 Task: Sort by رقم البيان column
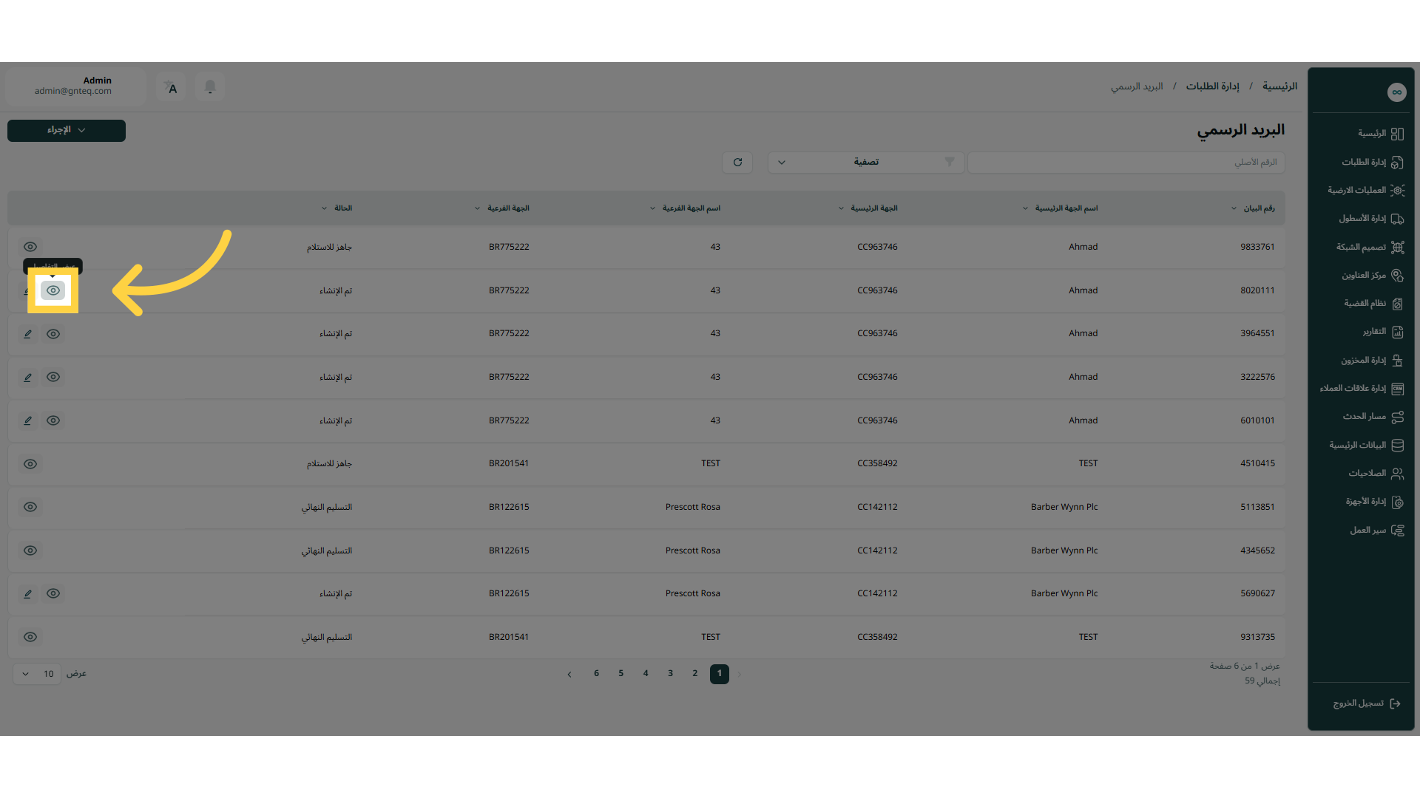pyautogui.click(x=1254, y=208)
